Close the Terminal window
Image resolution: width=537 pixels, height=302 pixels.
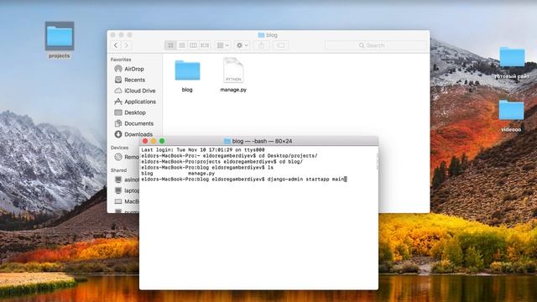(145, 141)
